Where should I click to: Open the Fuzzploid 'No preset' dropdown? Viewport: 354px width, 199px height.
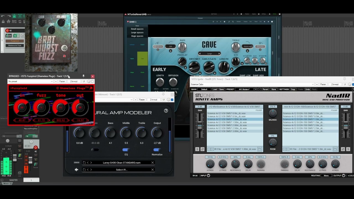pyautogui.click(x=30, y=82)
